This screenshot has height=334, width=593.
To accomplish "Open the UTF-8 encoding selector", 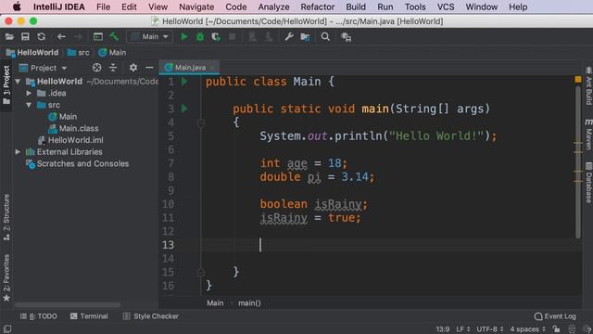I will pos(490,329).
